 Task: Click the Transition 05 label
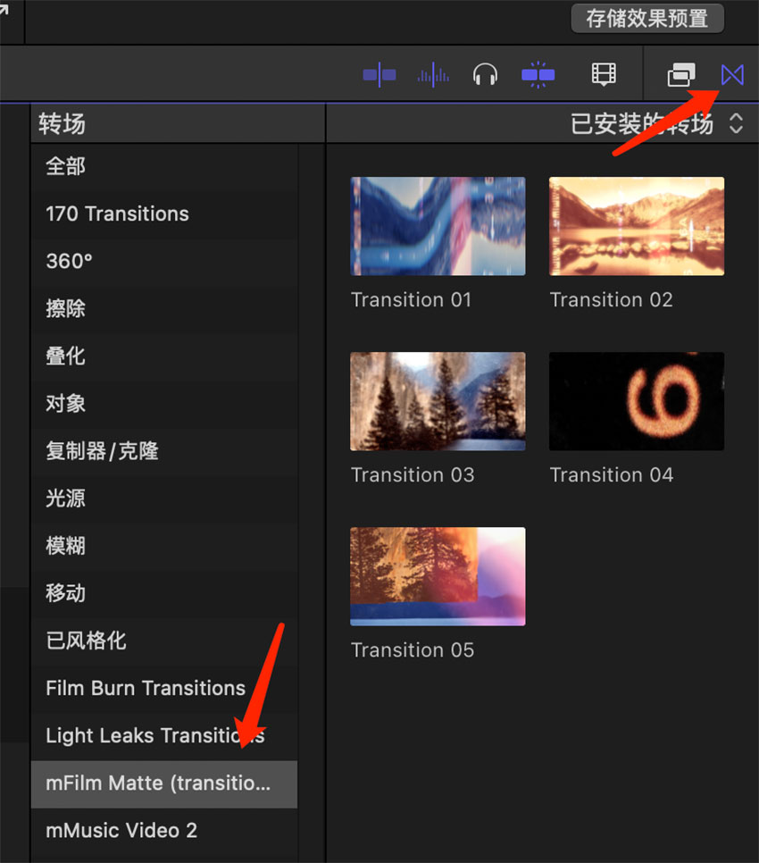[x=413, y=650]
